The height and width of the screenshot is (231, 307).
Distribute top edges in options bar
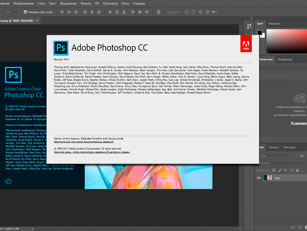pyautogui.click(x=110, y=12)
